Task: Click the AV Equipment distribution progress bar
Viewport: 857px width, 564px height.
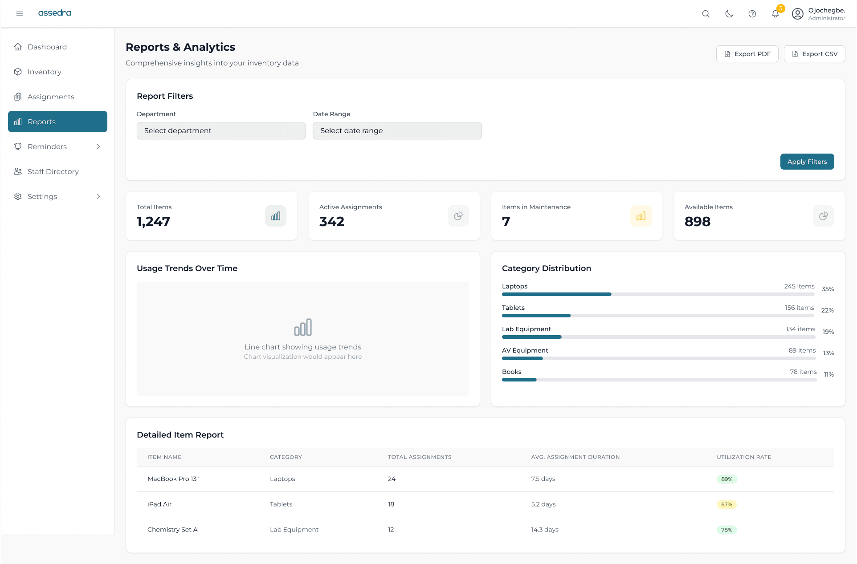Action: click(x=659, y=358)
